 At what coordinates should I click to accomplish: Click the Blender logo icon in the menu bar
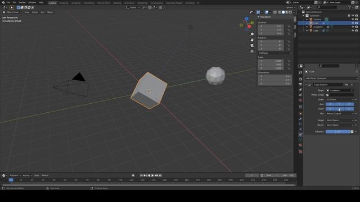[3, 2]
